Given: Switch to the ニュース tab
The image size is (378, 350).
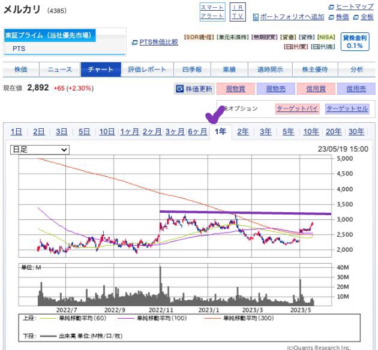Looking at the screenshot, I should (x=60, y=70).
